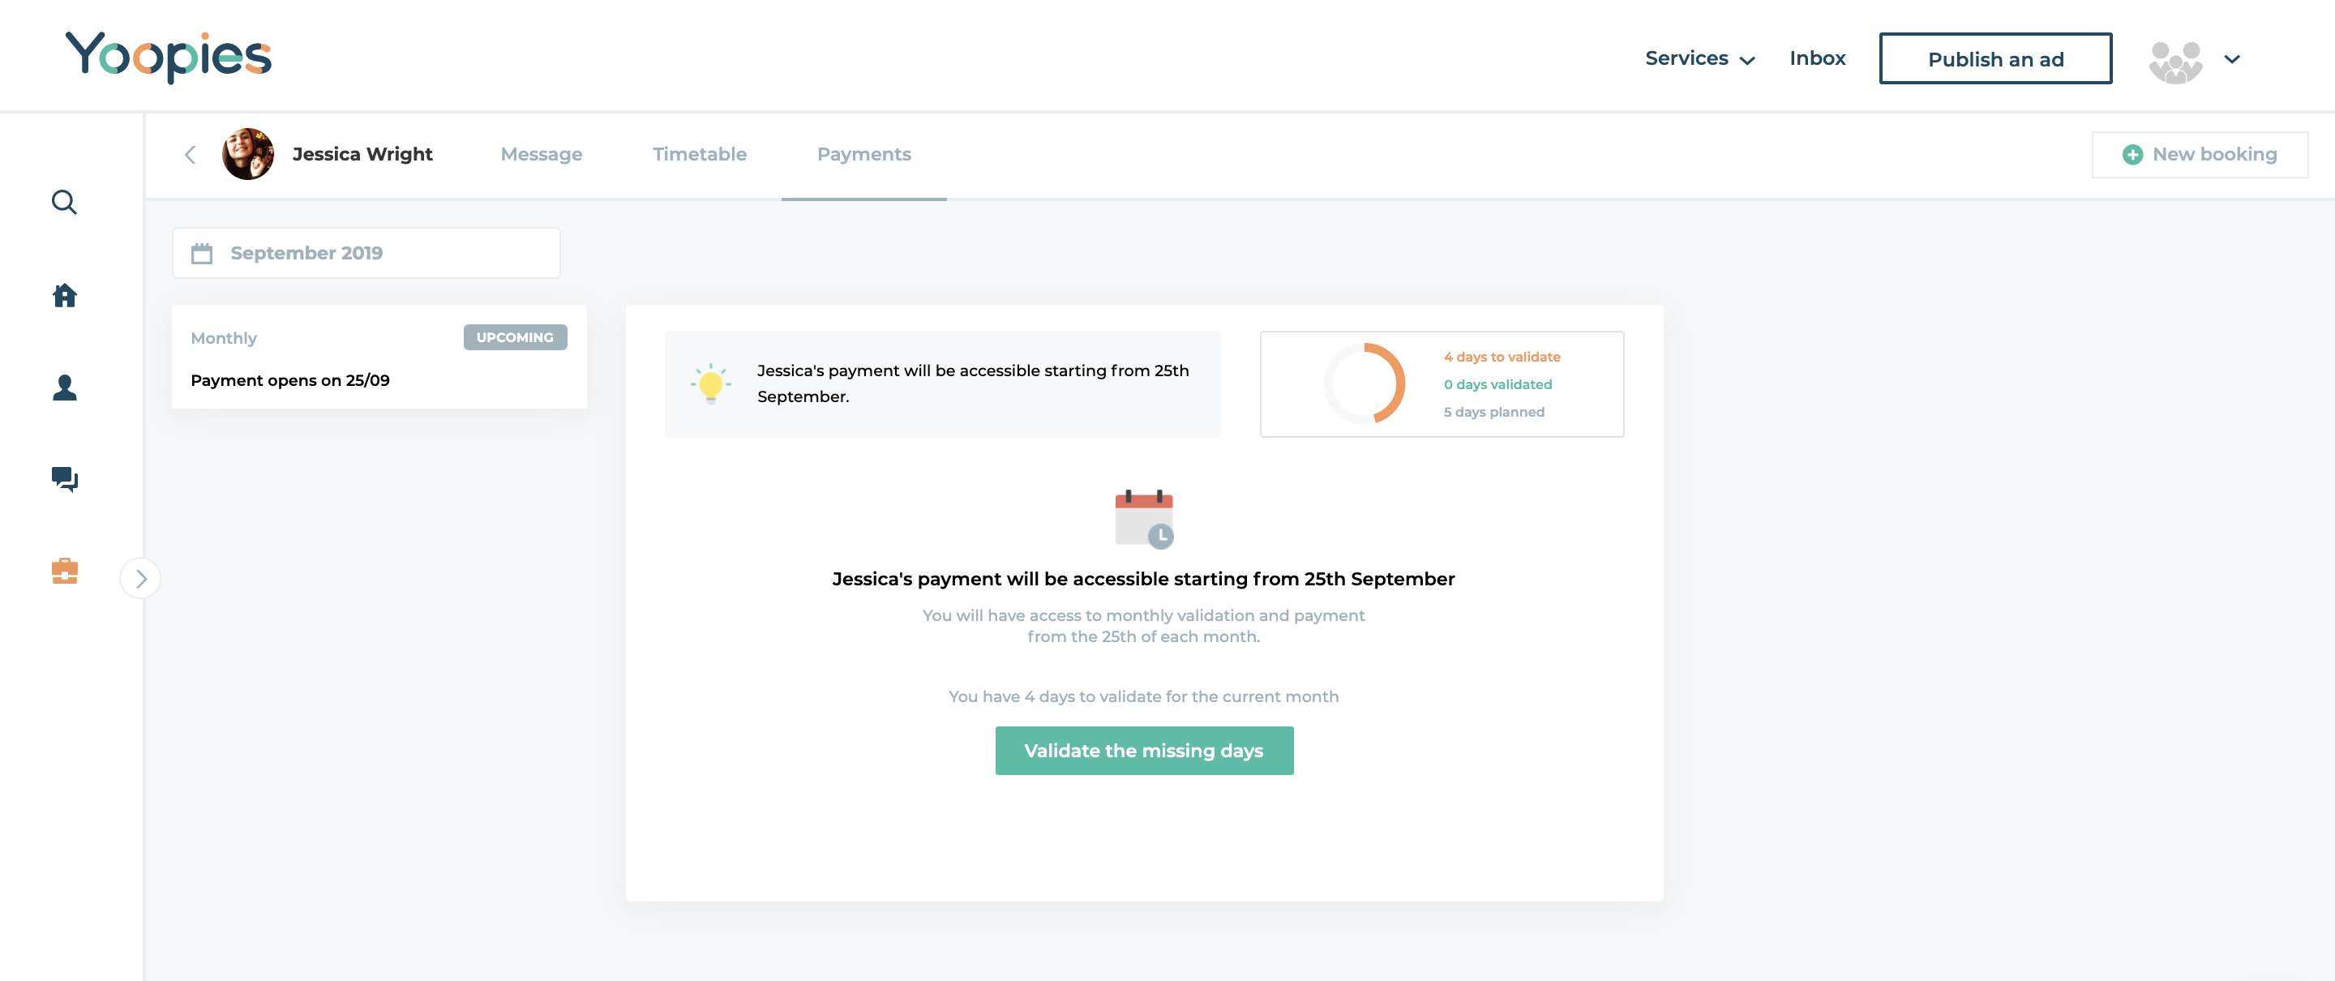2335x981 pixels.
Task: Open the Services dropdown menu
Action: (x=1699, y=59)
